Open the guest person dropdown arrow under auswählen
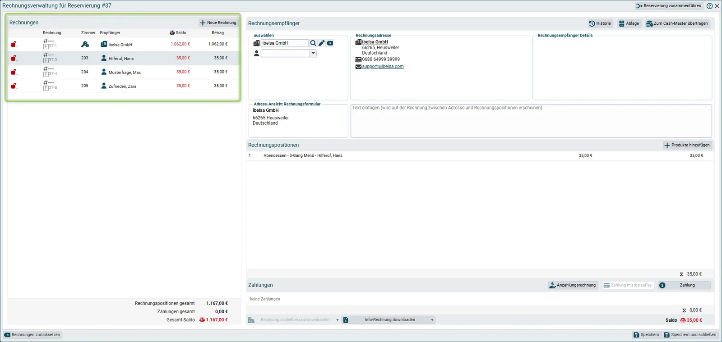This screenshot has width=722, height=342. tap(313, 53)
